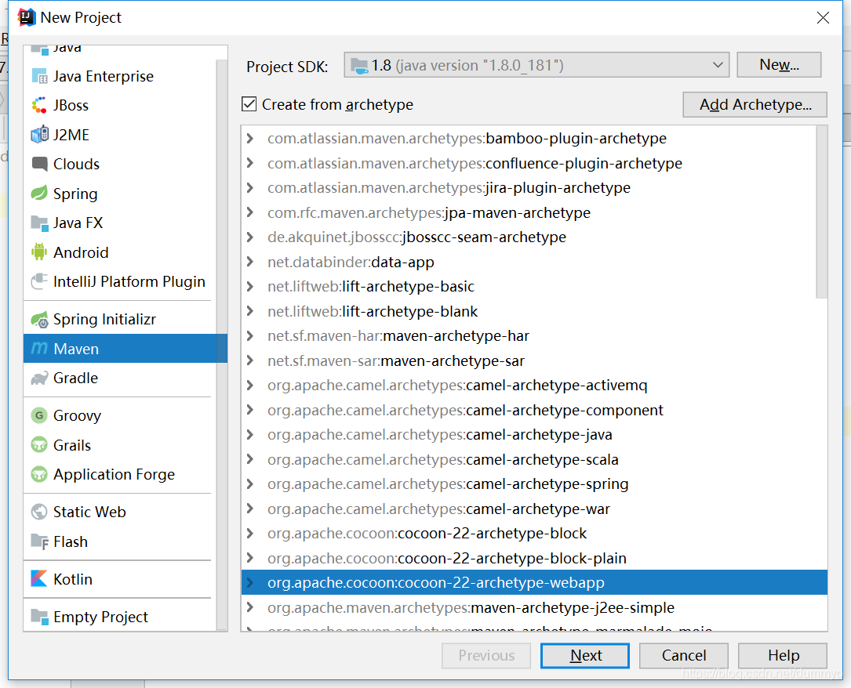
Task: Click the Next button
Action: tap(585, 655)
